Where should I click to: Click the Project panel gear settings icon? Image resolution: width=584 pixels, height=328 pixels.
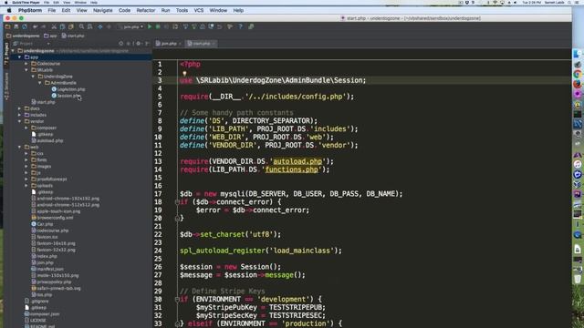(x=138, y=44)
